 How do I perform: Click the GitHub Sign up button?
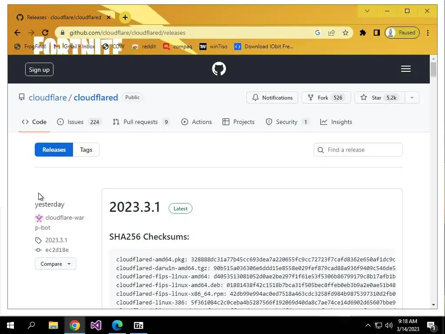click(x=39, y=69)
